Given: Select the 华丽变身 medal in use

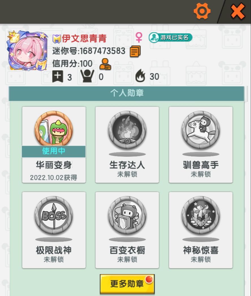Looking at the screenshot, I should pyautogui.click(x=54, y=145).
